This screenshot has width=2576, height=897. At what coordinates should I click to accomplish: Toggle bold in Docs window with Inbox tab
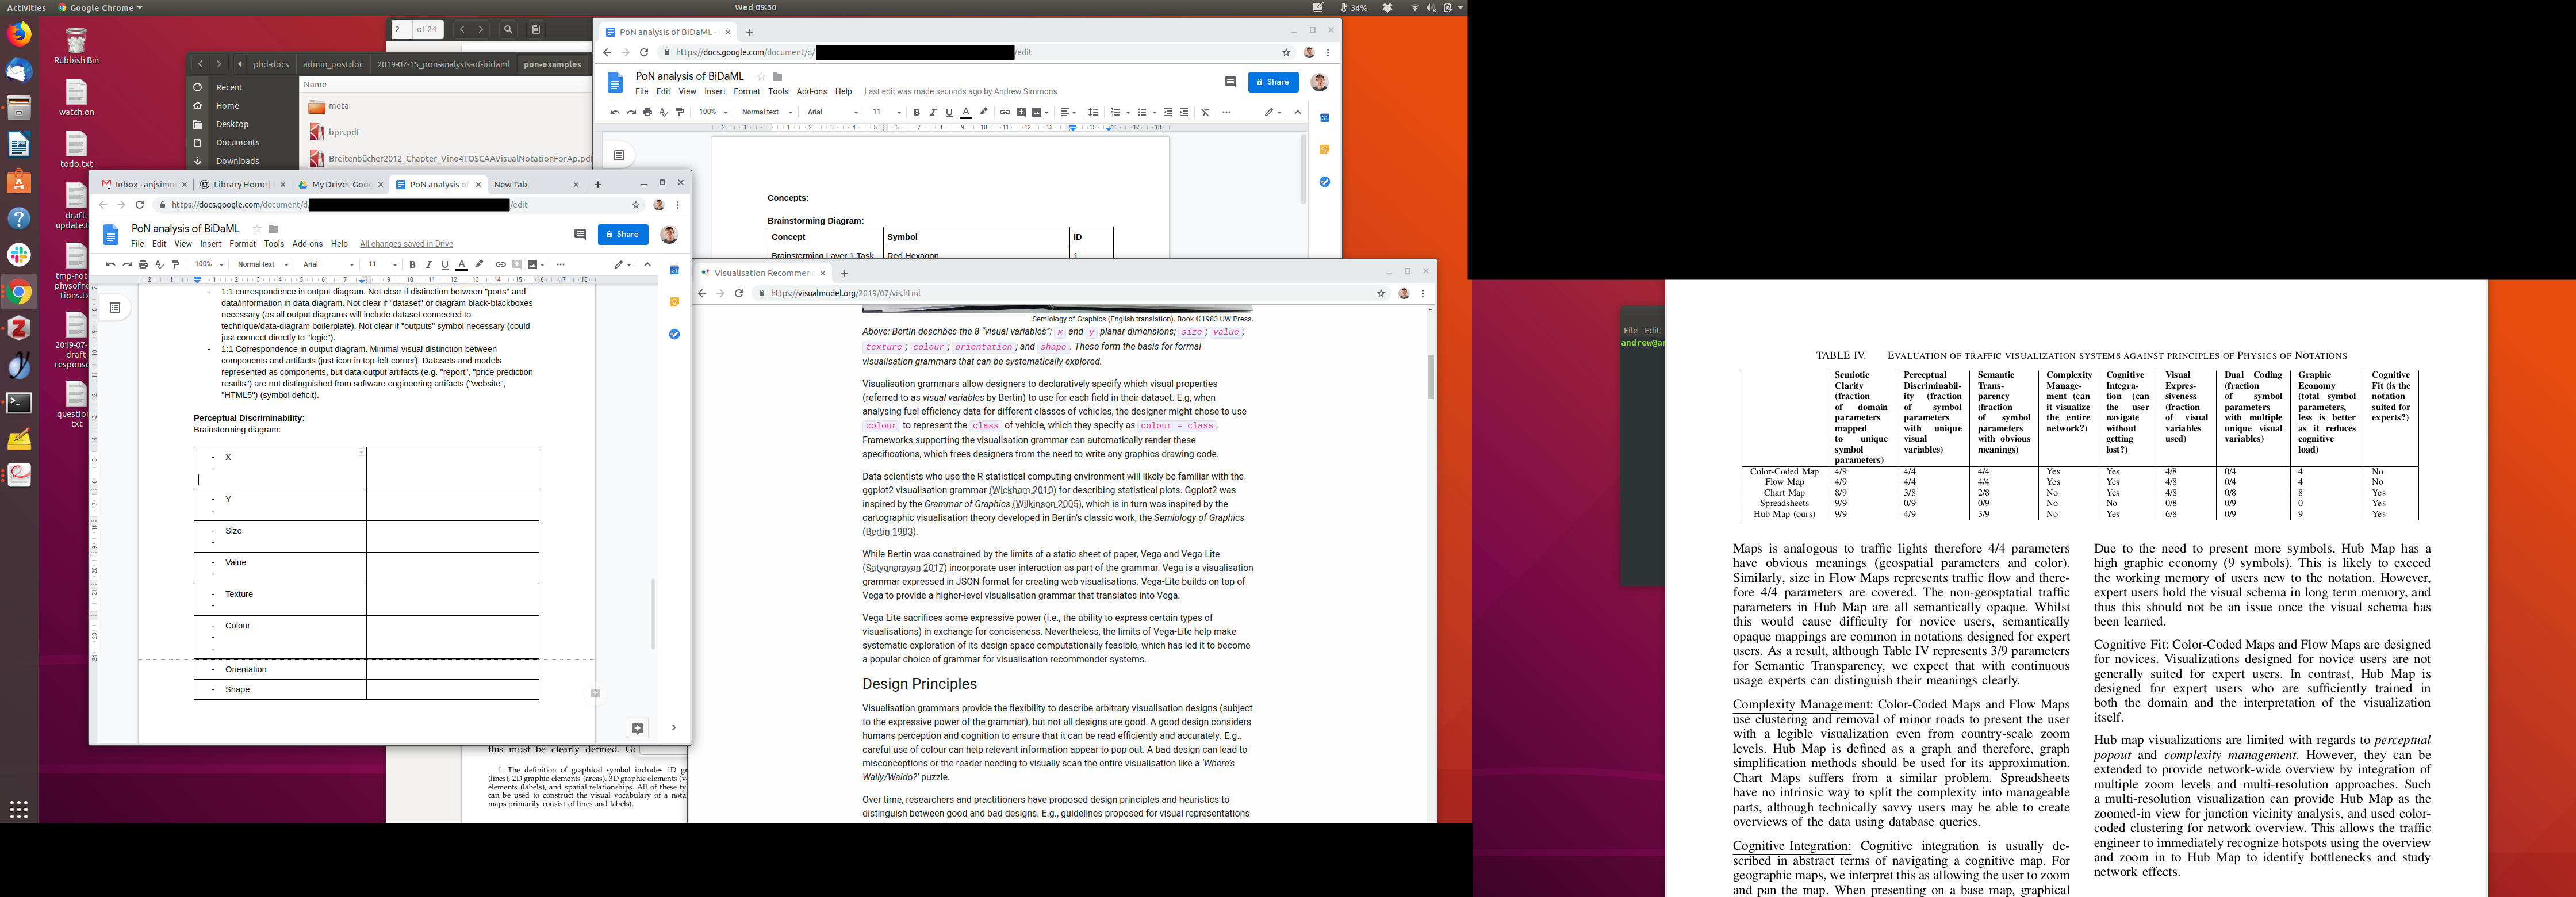(412, 265)
